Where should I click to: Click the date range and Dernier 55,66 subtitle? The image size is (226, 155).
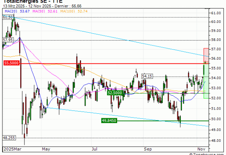pyautogui.click(x=42, y=6)
